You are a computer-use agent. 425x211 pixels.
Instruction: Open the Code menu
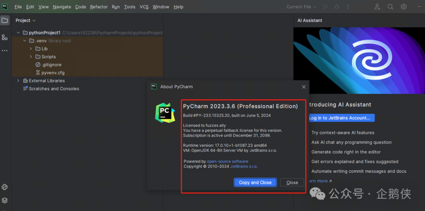[81, 7]
